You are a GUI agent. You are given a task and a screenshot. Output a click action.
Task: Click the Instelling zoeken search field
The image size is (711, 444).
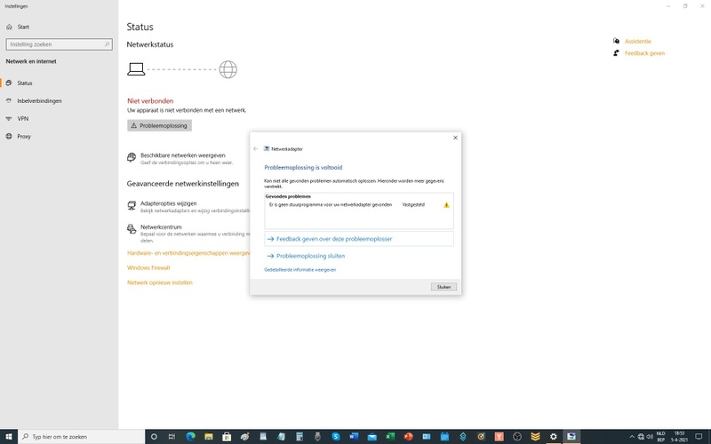pyautogui.click(x=59, y=44)
